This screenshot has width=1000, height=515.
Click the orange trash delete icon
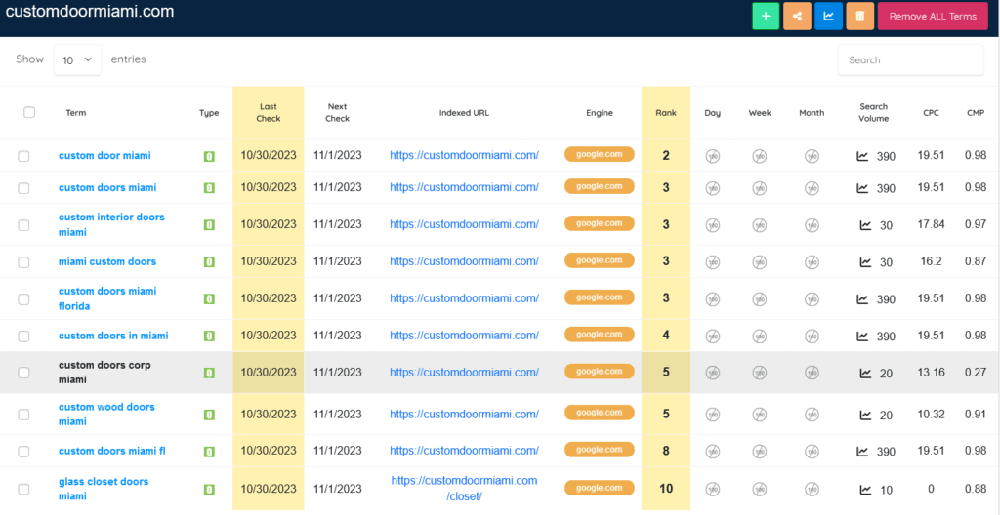[x=859, y=16]
